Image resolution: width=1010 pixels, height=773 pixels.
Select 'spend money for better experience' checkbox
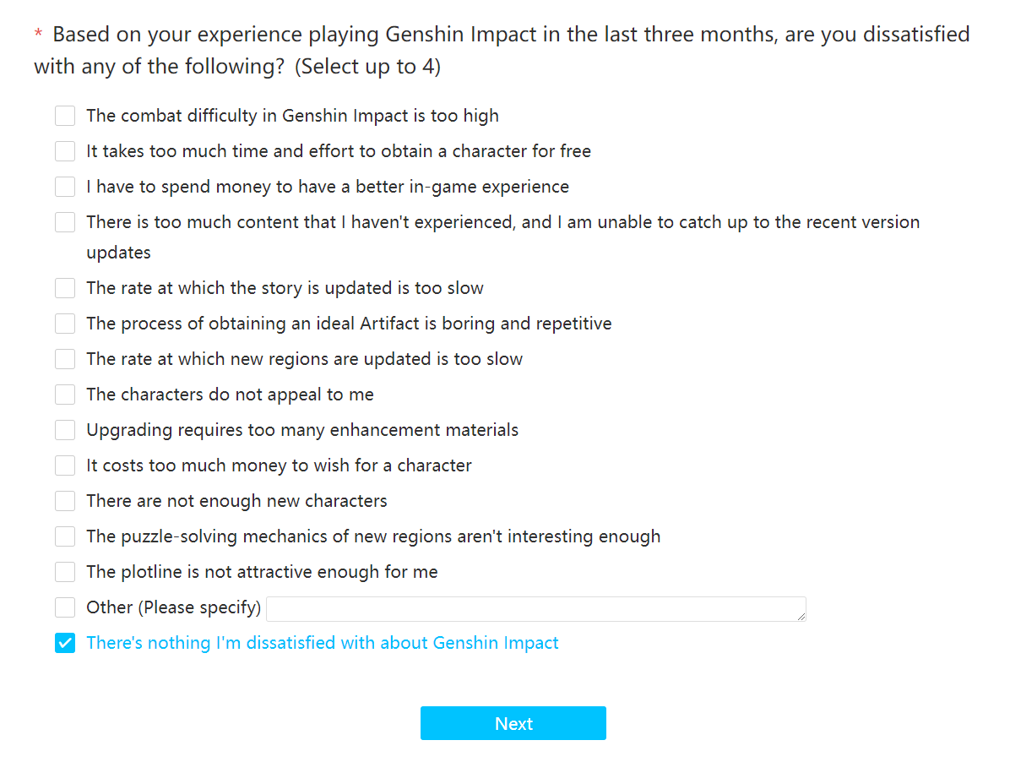coord(65,187)
